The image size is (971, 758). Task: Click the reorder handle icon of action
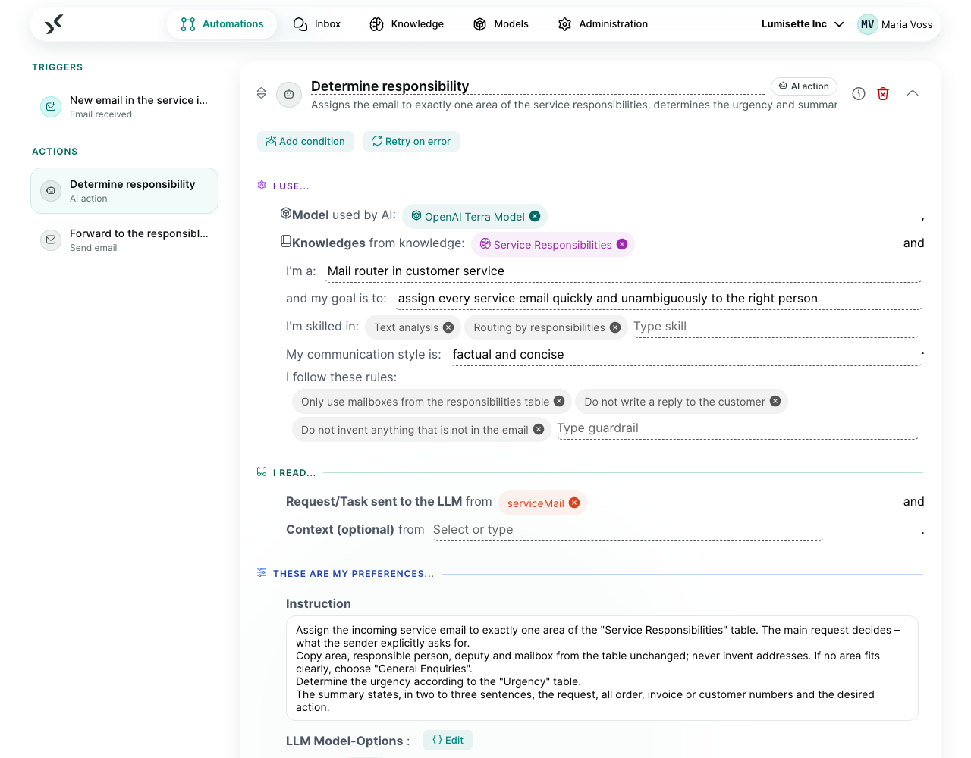coord(262,93)
